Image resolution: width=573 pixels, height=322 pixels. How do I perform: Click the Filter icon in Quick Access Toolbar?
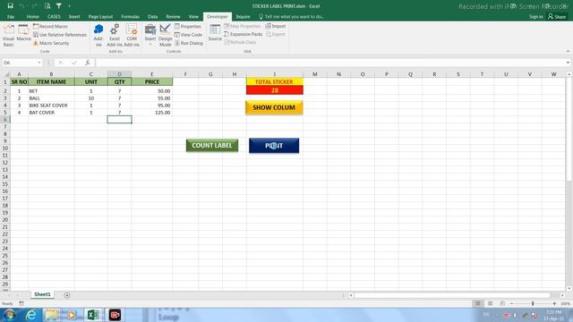pos(58,6)
